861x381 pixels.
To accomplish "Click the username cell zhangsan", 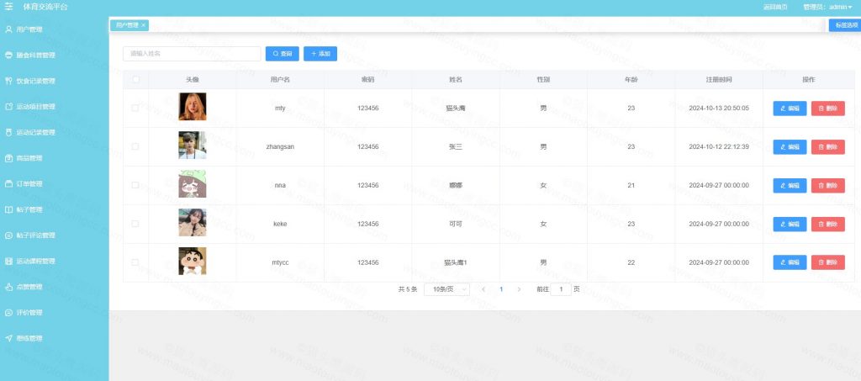I will click(x=280, y=147).
